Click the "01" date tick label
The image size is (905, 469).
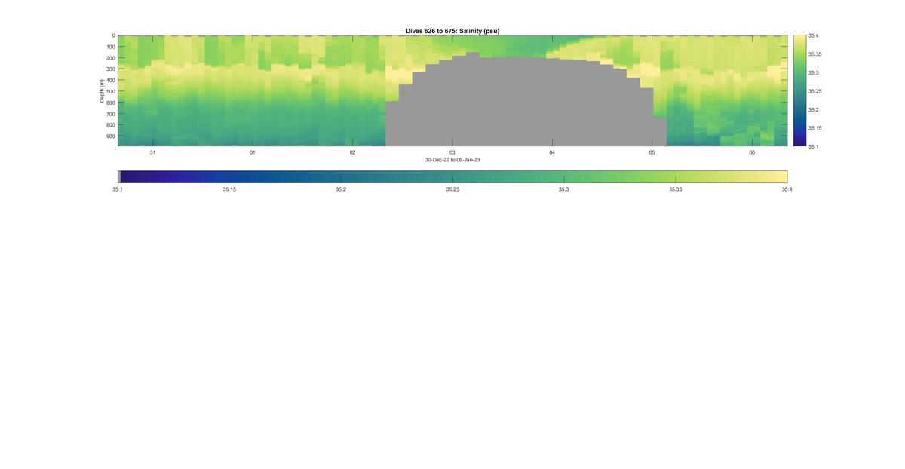253,152
